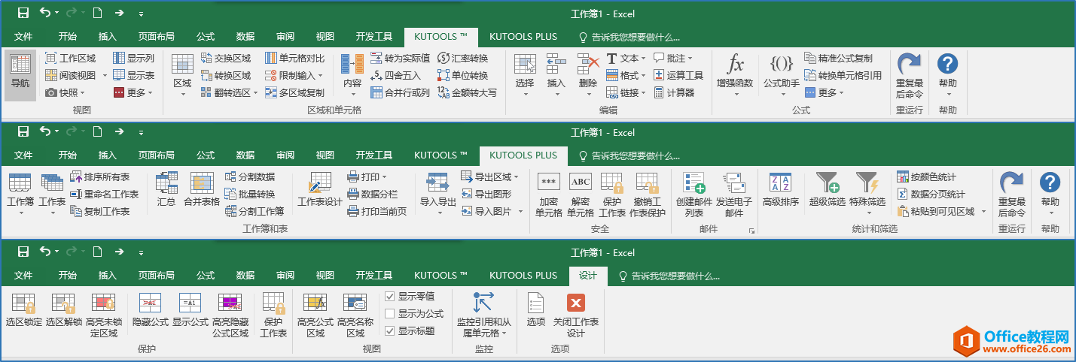Select the KUTOOLS tab in the first ribbon

[441, 36]
